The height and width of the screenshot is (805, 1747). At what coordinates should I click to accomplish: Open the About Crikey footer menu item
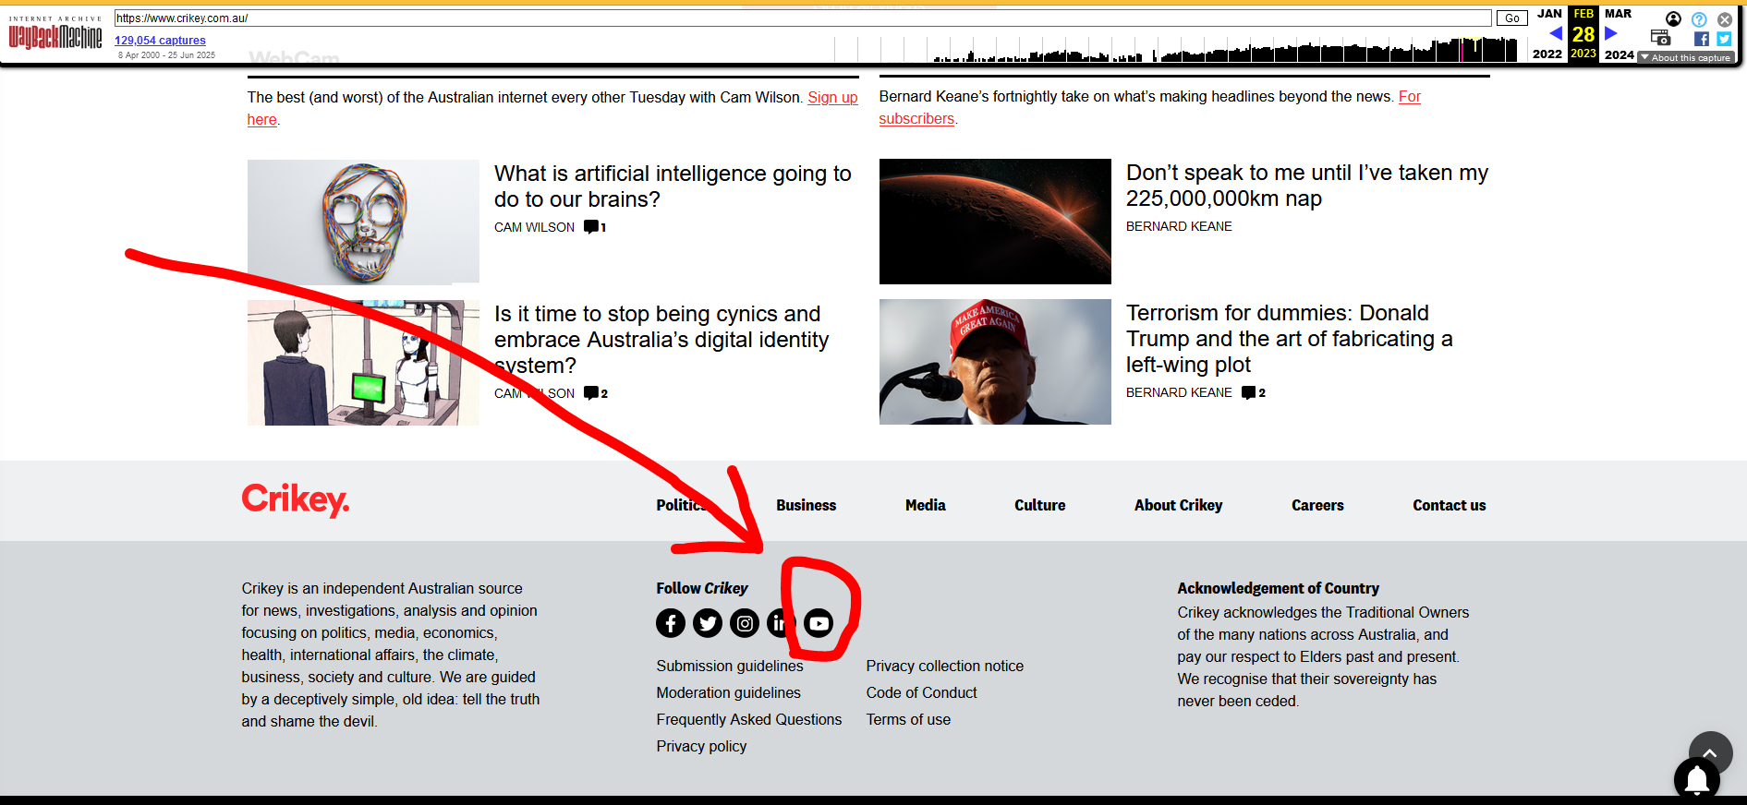tap(1178, 505)
